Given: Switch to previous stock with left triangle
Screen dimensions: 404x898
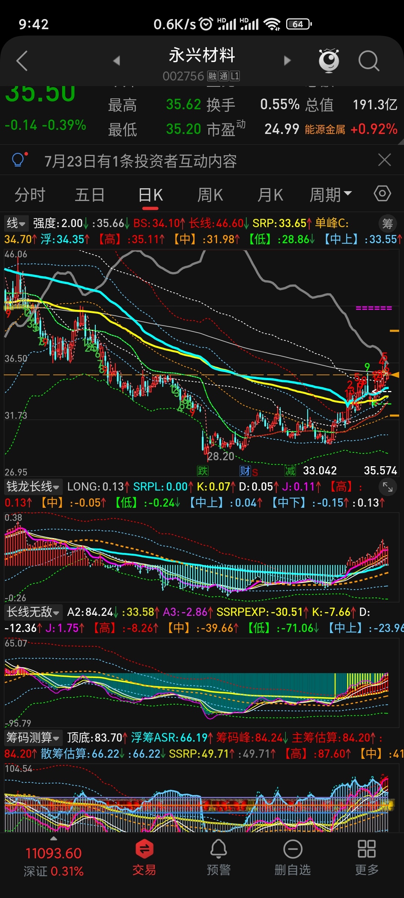Looking at the screenshot, I should [x=116, y=61].
